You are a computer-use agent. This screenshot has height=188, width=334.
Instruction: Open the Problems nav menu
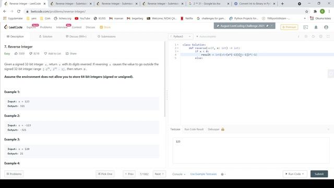tap(46, 27)
